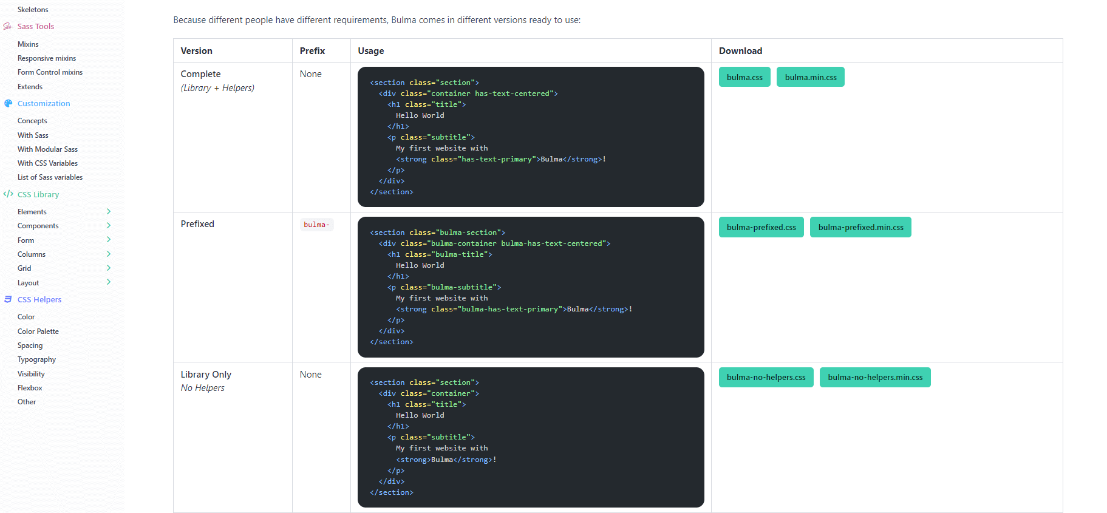Open the Skeletons page link
This screenshot has height=513, width=1107.
pyautogui.click(x=33, y=10)
